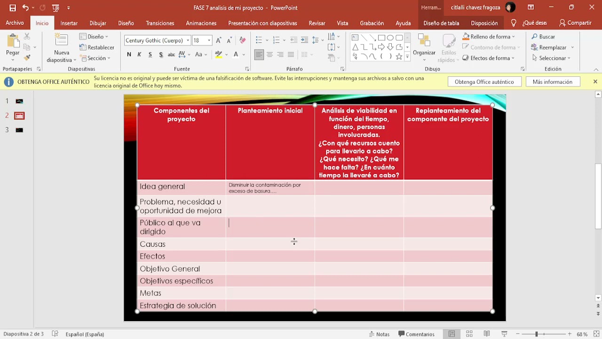Screen dimensions: 602x339
Task: Clear all text formatting
Action: 243,40
